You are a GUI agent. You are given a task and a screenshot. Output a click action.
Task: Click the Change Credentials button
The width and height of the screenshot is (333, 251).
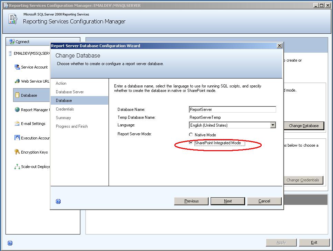pyautogui.click(x=303, y=180)
